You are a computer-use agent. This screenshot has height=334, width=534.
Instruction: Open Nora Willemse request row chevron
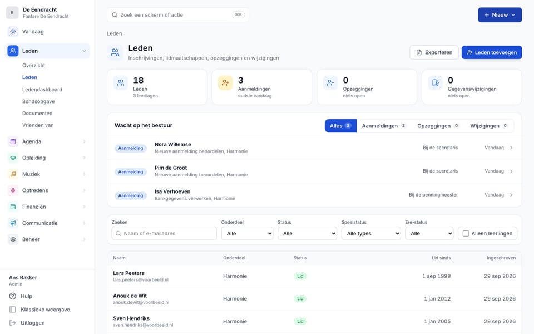(511, 148)
